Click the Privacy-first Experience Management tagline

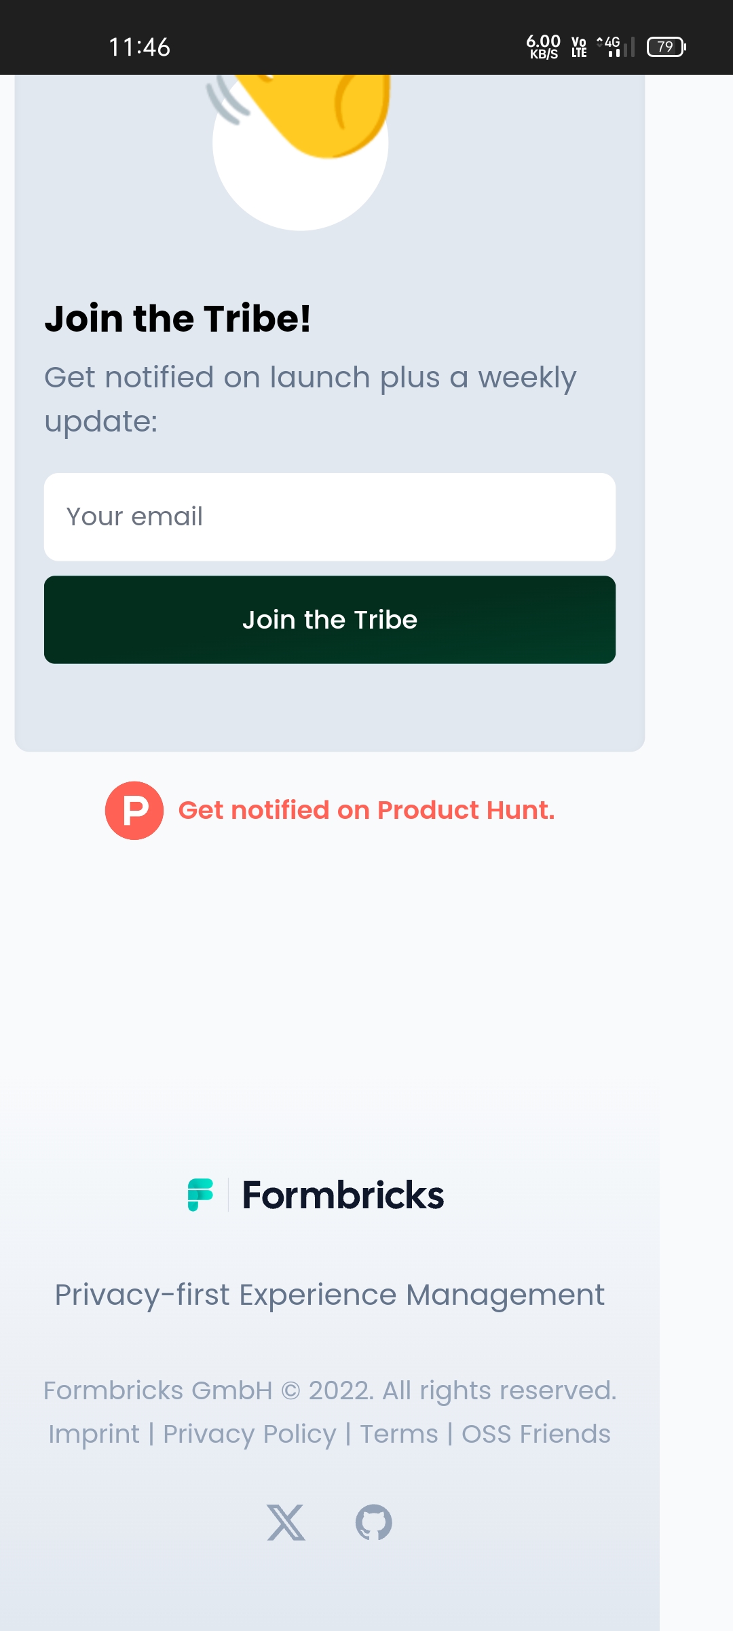click(x=330, y=1294)
